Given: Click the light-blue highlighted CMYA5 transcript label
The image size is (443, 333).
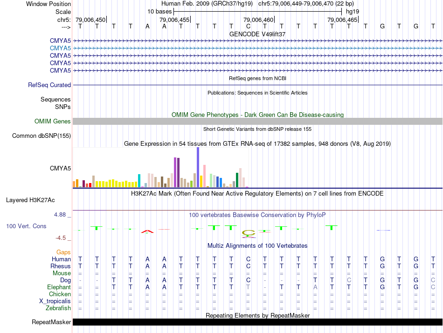Looking at the screenshot, I should click(x=60, y=48).
